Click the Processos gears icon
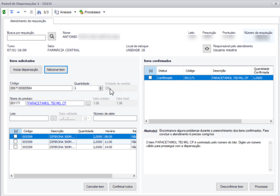 click(81, 12)
